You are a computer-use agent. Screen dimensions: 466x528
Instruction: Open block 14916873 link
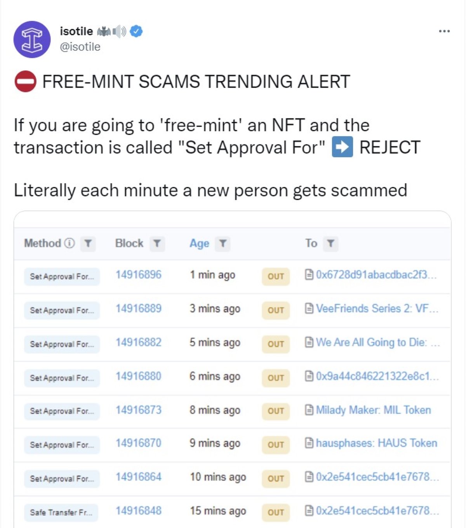[138, 410]
